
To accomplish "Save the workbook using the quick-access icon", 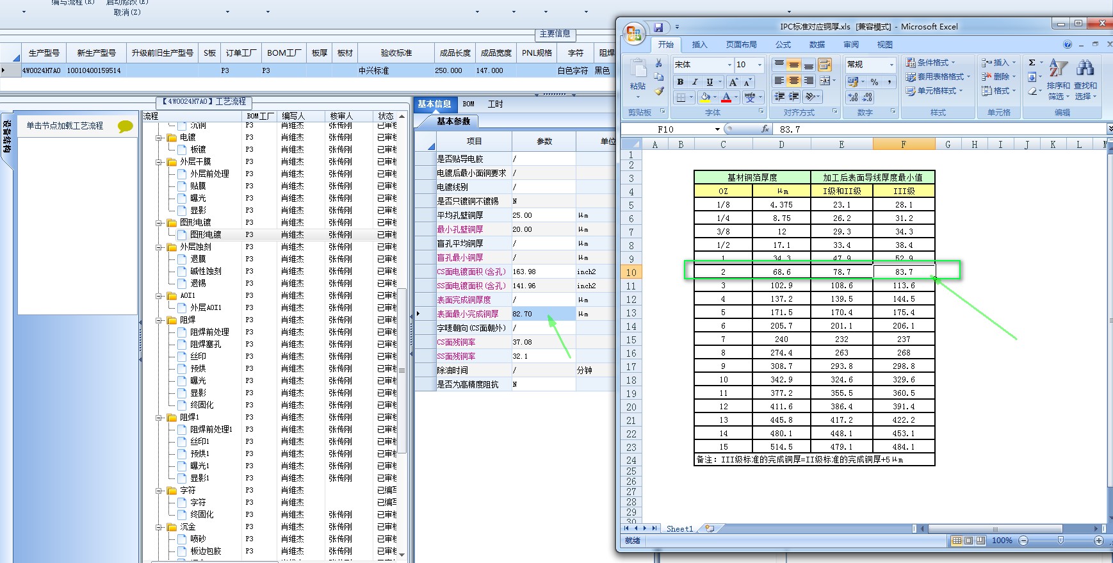I will 658,28.
